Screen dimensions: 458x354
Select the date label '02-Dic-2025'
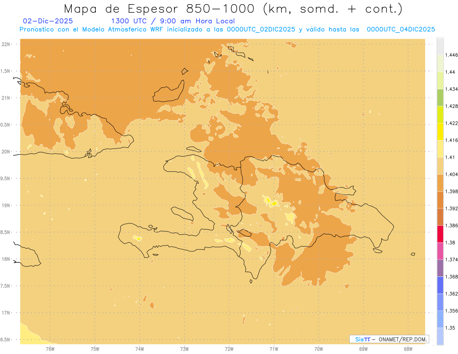(x=48, y=21)
